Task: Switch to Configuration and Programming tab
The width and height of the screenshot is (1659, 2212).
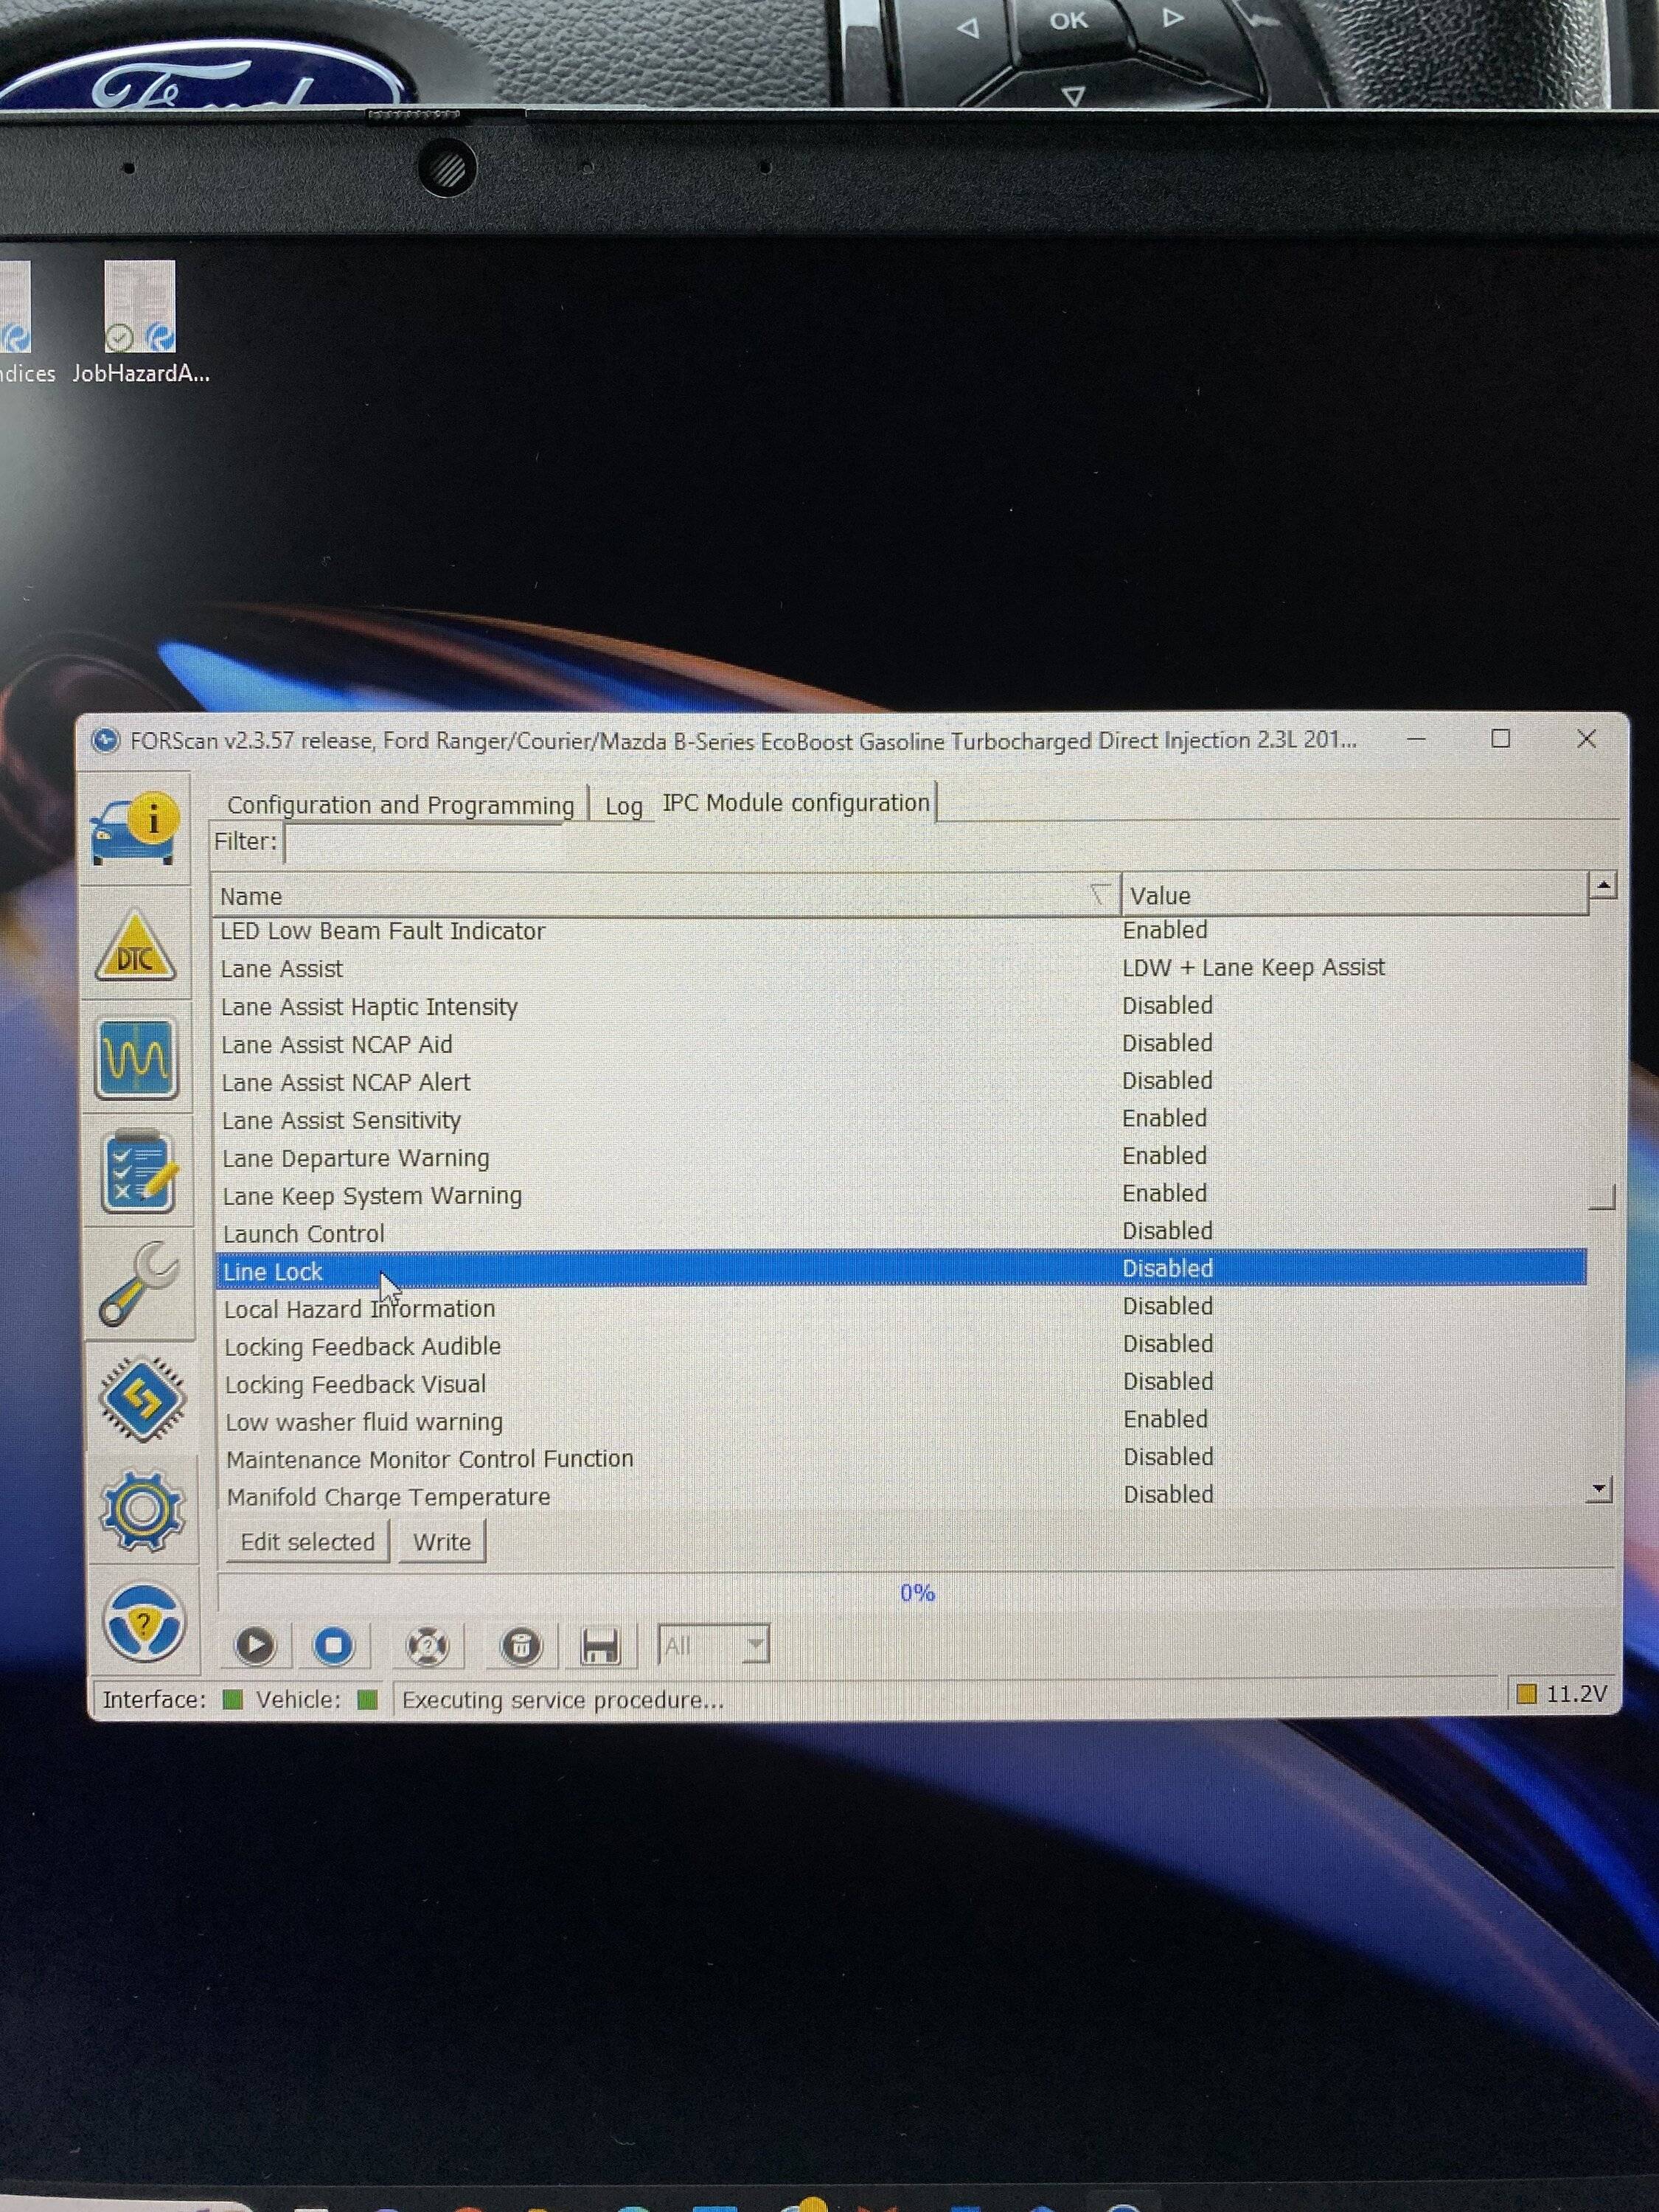Action: pyautogui.click(x=400, y=805)
